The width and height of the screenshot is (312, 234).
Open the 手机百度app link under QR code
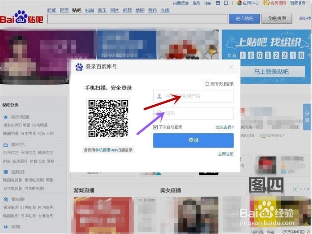106,150
